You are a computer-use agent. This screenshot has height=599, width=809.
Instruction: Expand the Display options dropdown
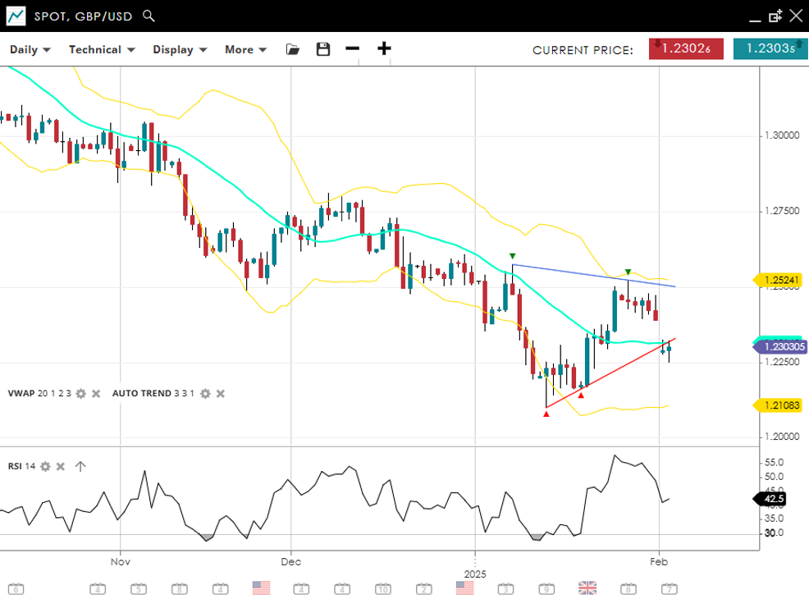pyautogui.click(x=180, y=49)
